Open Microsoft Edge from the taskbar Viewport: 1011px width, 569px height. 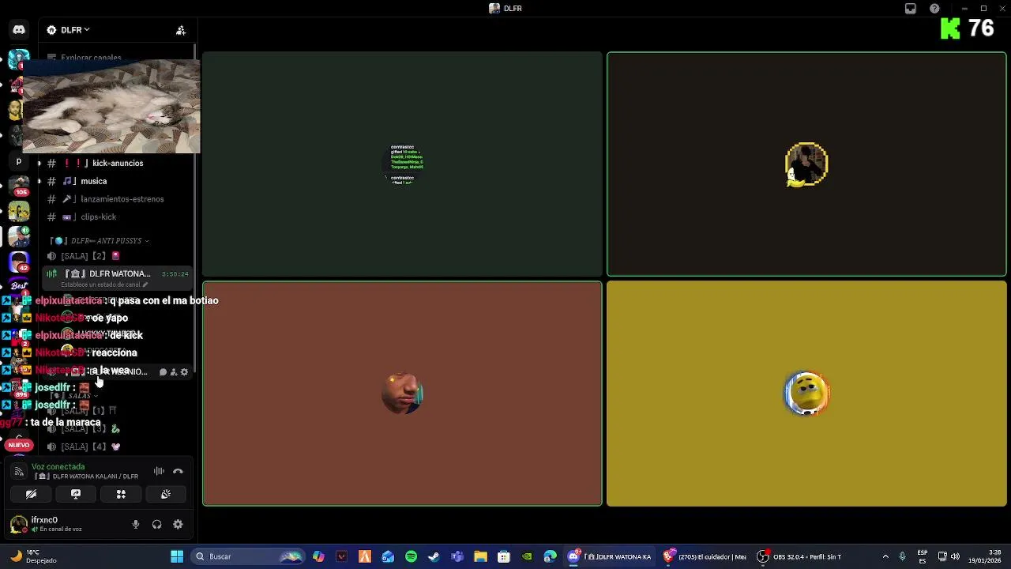(x=550, y=556)
